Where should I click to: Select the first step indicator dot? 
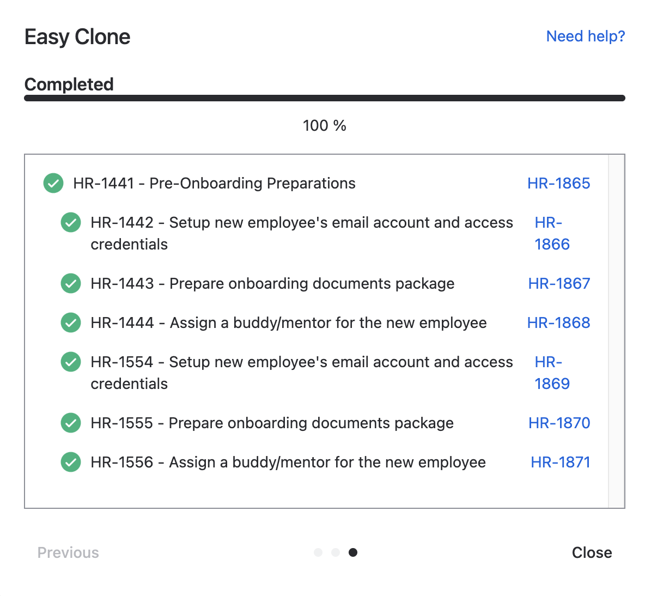tap(318, 552)
